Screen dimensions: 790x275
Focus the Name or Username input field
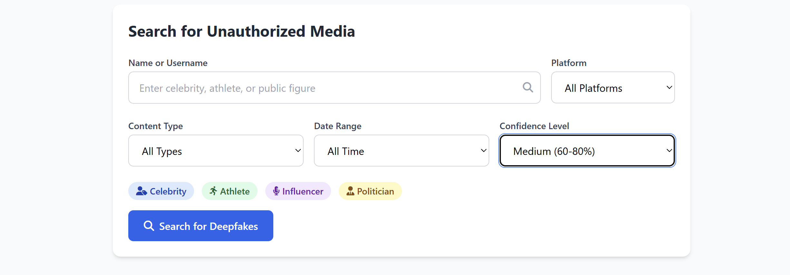326,88
